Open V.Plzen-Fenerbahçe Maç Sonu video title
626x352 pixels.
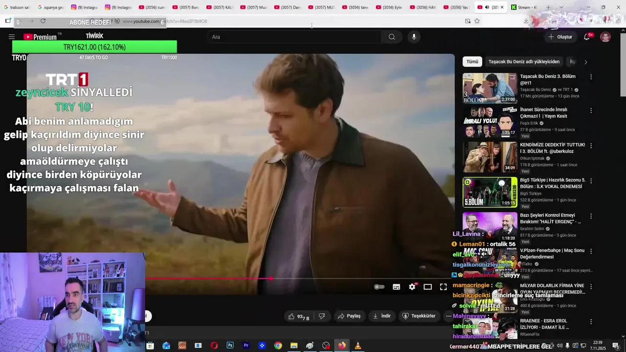click(x=552, y=253)
